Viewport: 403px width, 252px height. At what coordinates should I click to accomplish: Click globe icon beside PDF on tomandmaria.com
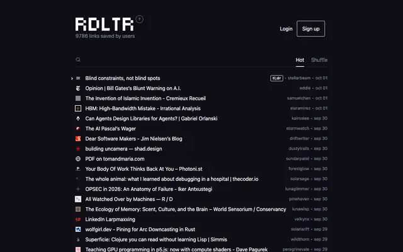pos(78,159)
